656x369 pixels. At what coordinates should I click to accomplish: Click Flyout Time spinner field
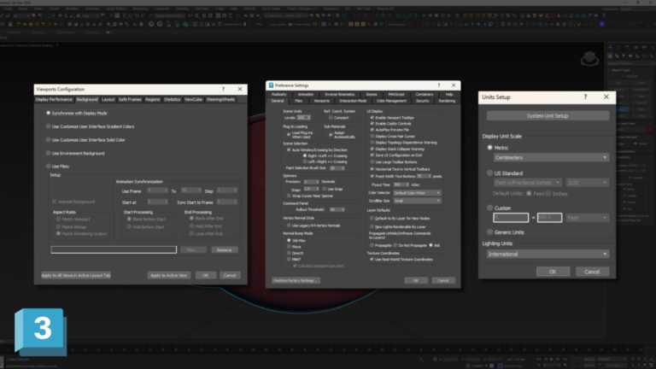pyautogui.click(x=401, y=184)
